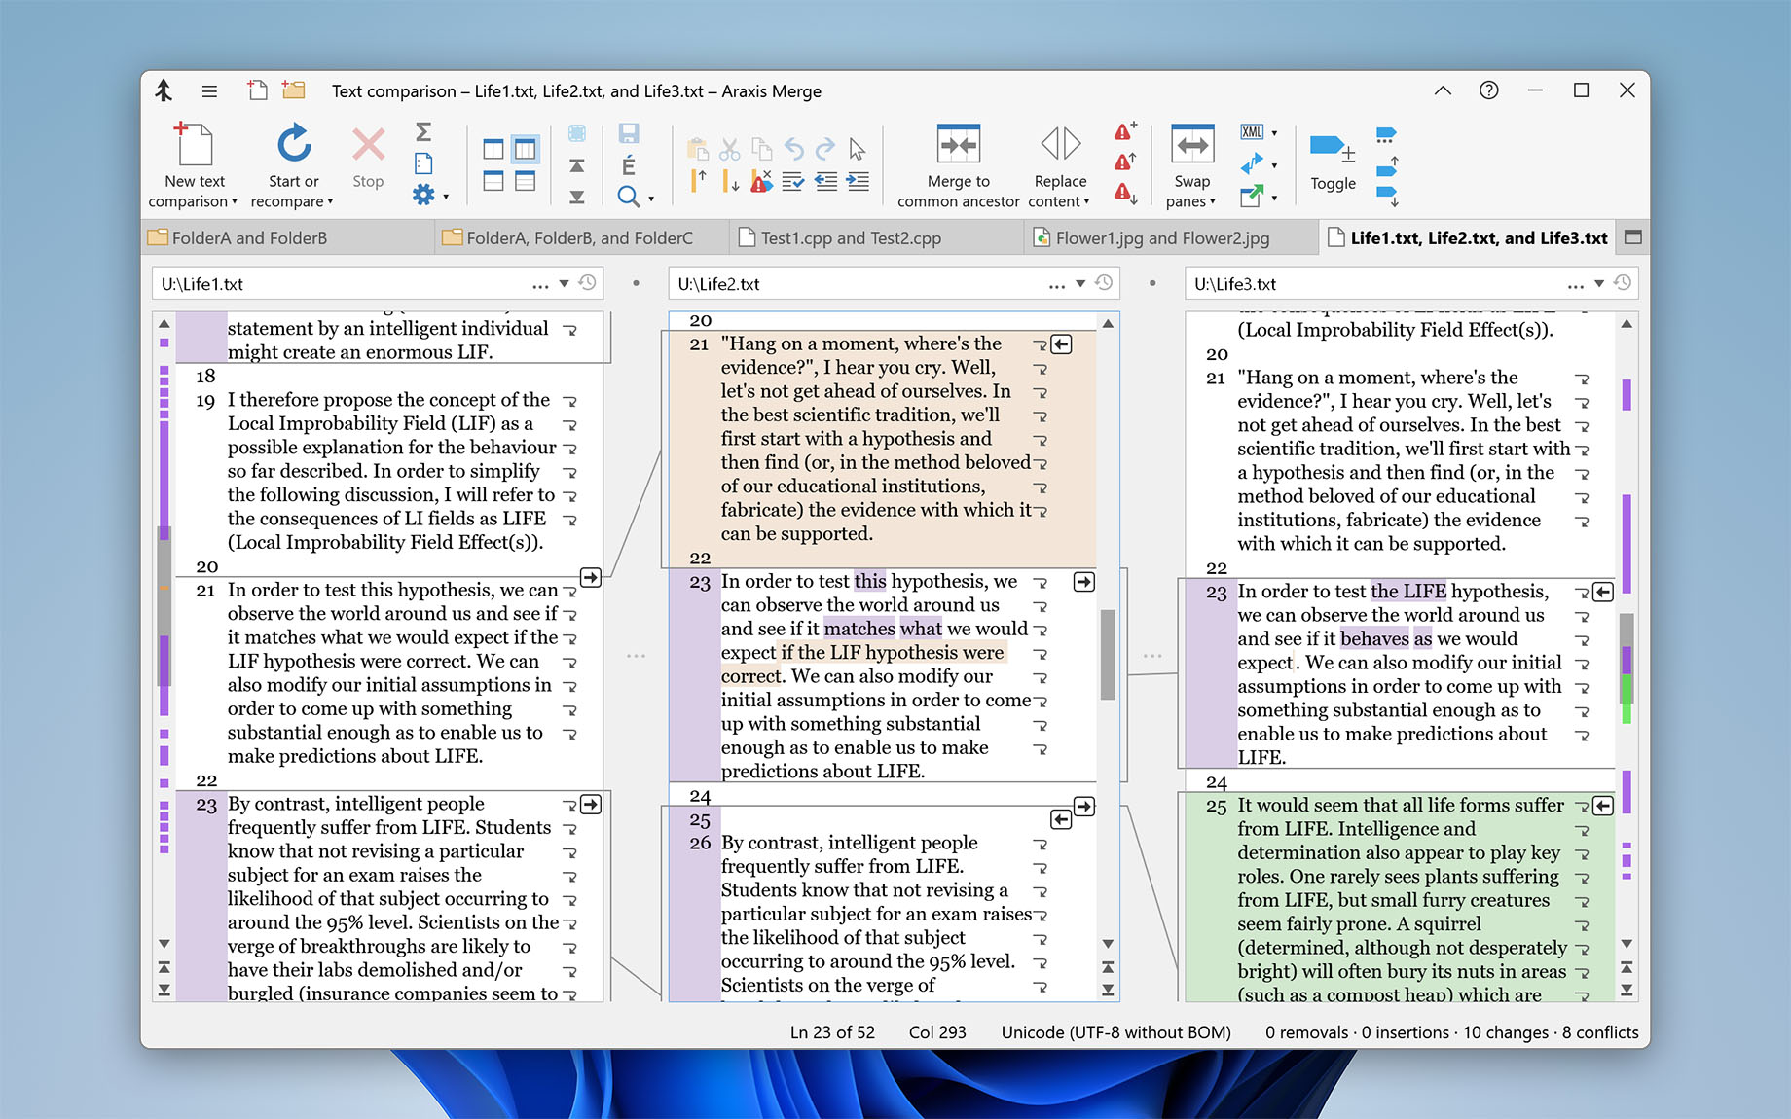
Task: Select the Stop icon in the toolbar
Action: (367, 146)
